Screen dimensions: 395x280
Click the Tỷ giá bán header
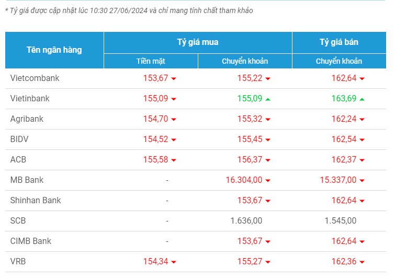tap(339, 42)
